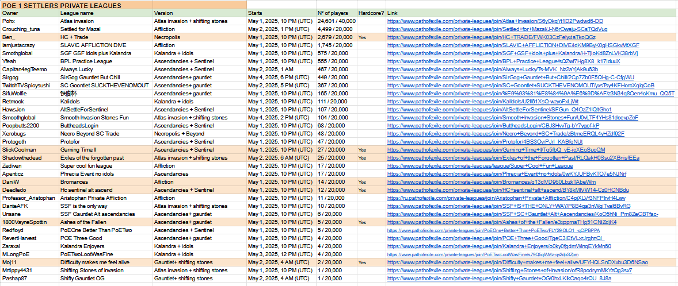Select league name Shifting Stones of Invasion
This screenshot has width=678, height=286.
click(106, 270)
